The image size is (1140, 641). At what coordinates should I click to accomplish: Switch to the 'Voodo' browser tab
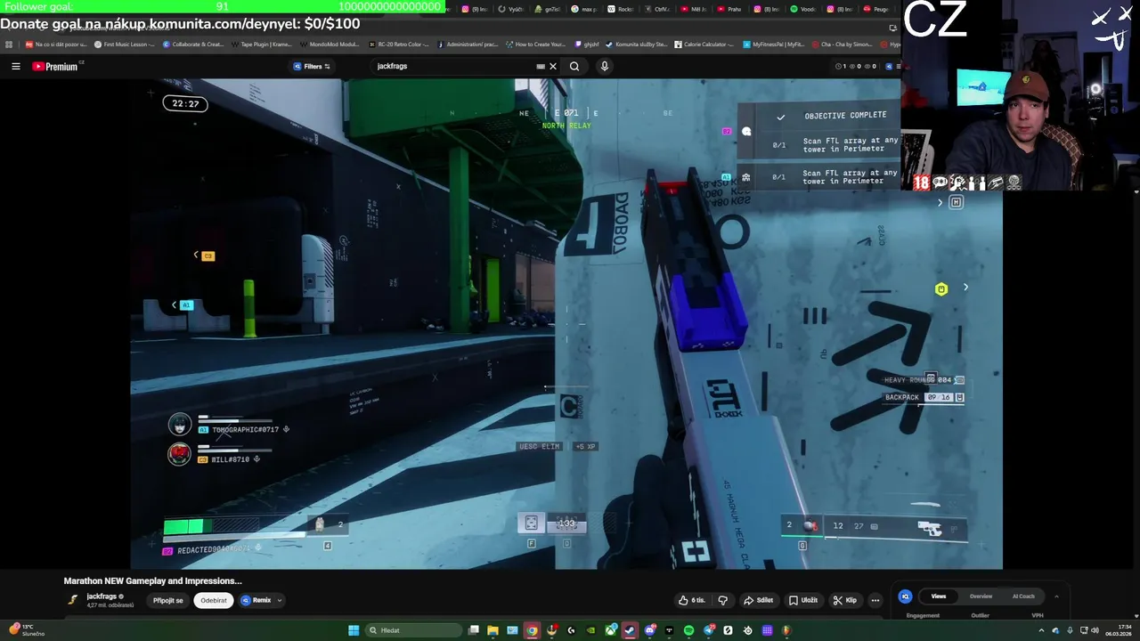[x=802, y=9]
